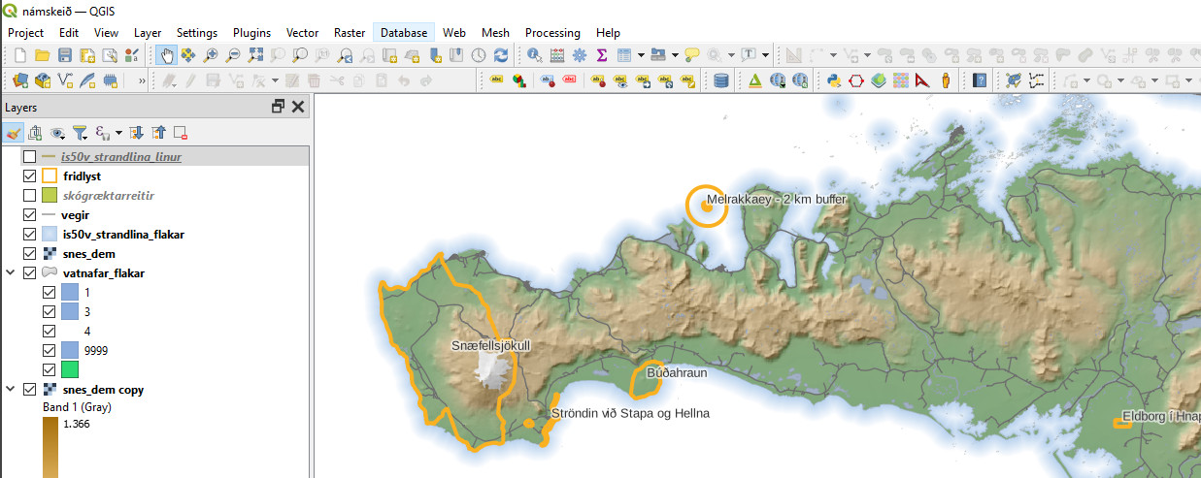The image size is (1201, 478).
Task: Click Remove Layer icon in Layers panel
Action: point(180,132)
